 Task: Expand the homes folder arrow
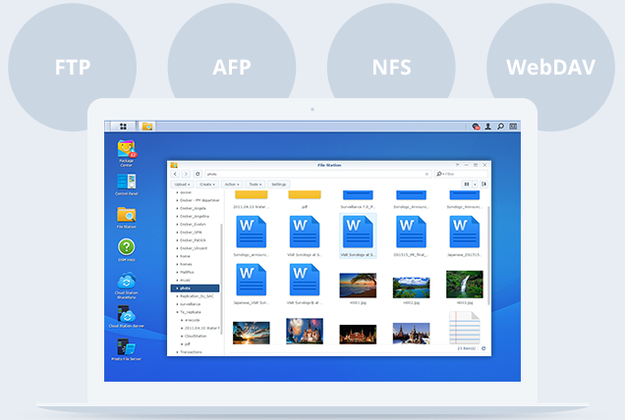tap(177, 264)
